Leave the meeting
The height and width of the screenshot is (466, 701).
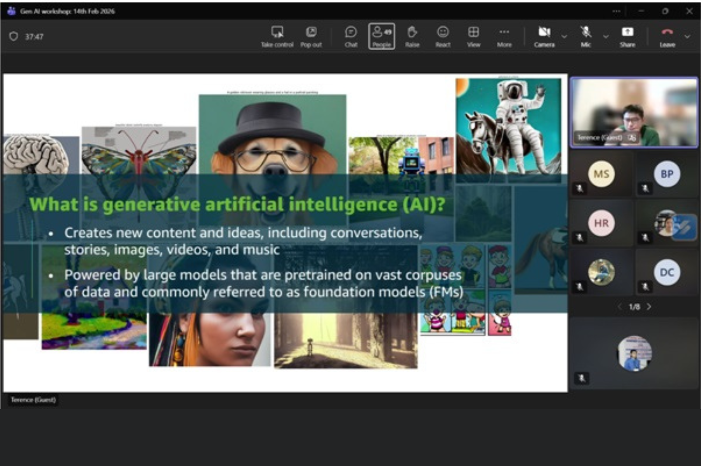coord(667,32)
